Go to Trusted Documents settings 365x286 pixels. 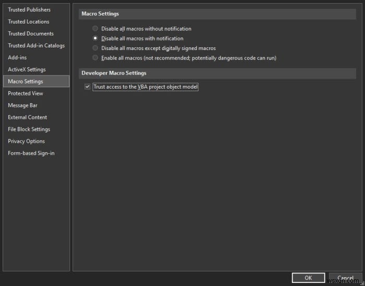coord(31,34)
